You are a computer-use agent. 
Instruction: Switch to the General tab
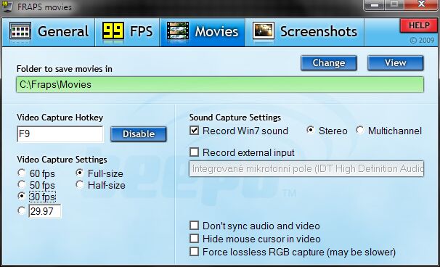(49, 32)
